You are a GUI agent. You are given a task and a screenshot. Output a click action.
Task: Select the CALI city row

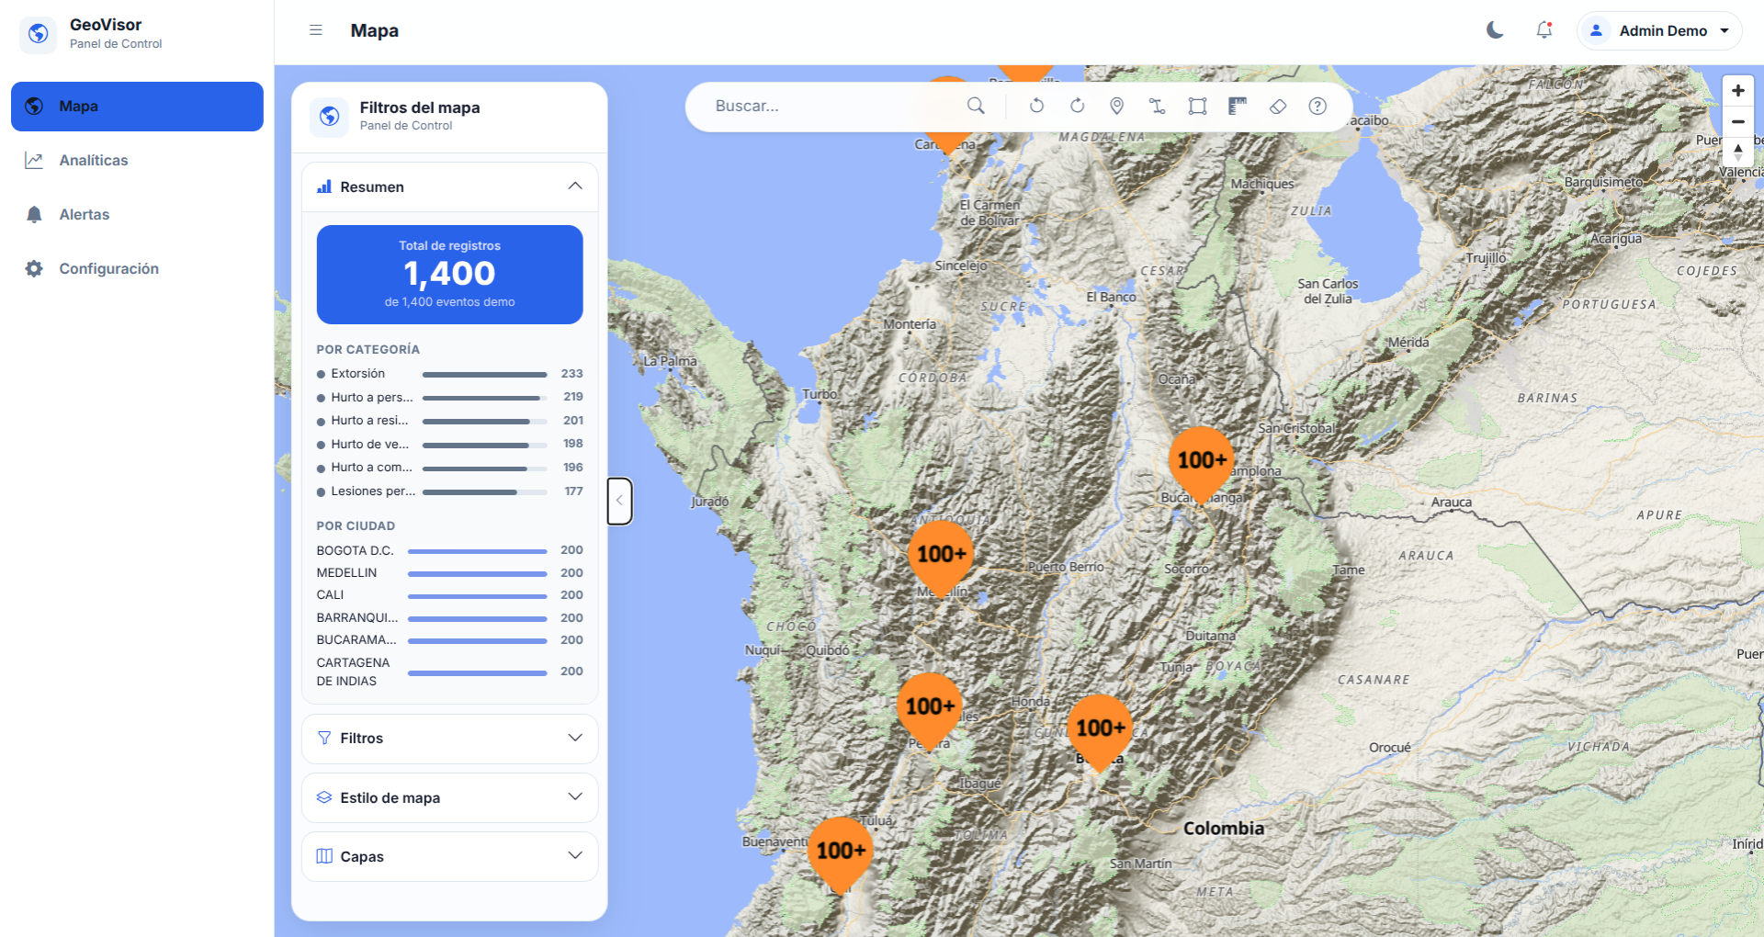[450, 595]
